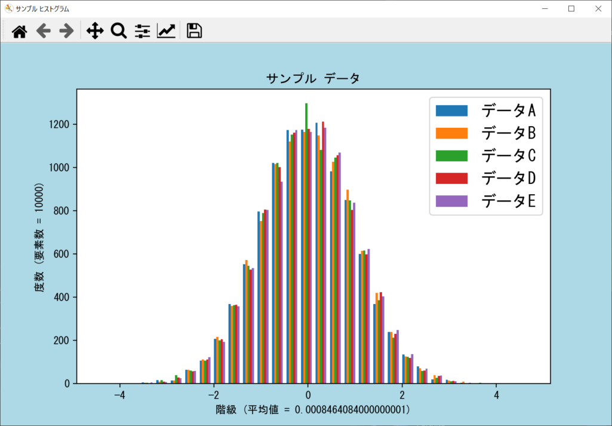Click the red データD legend swatch
This screenshot has height=426, width=612.
[451, 179]
